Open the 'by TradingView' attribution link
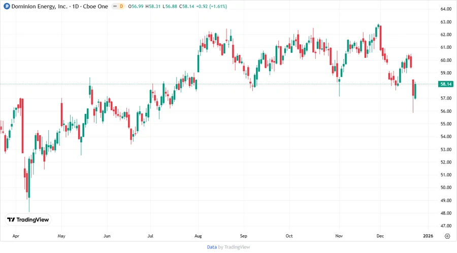457x253 pixels. [234, 247]
